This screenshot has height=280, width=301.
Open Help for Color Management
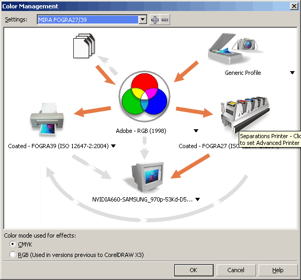[x=278, y=270]
